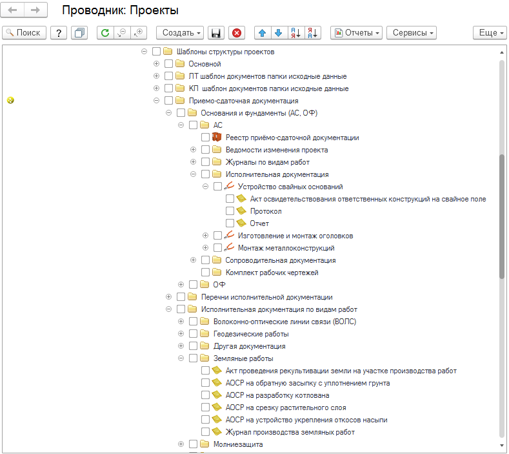The height and width of the screenshot is (454, 509).
Task: Click the yellow round marker icon at left edge
Action: 10,100
